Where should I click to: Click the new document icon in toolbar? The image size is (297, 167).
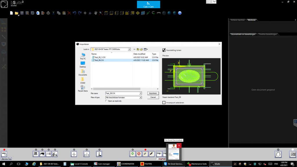(x=12, y=13)
